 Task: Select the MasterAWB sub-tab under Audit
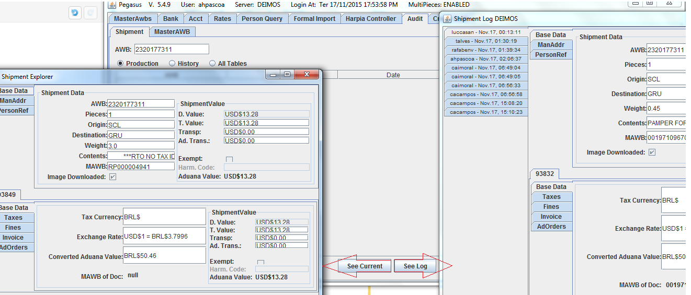(x=173, y=32)
